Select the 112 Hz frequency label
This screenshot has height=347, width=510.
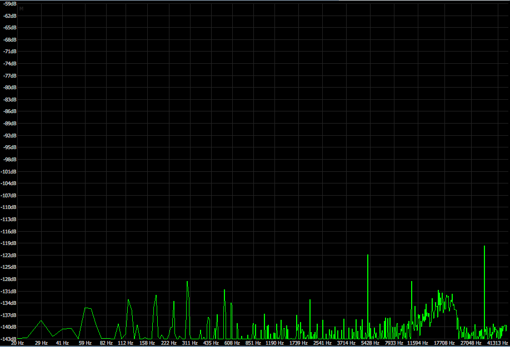126,343
